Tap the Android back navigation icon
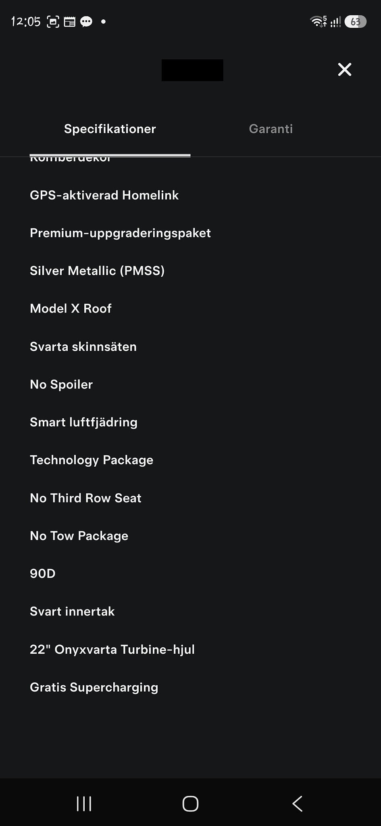Screen dimensions: 381x826 coord(297,803)
